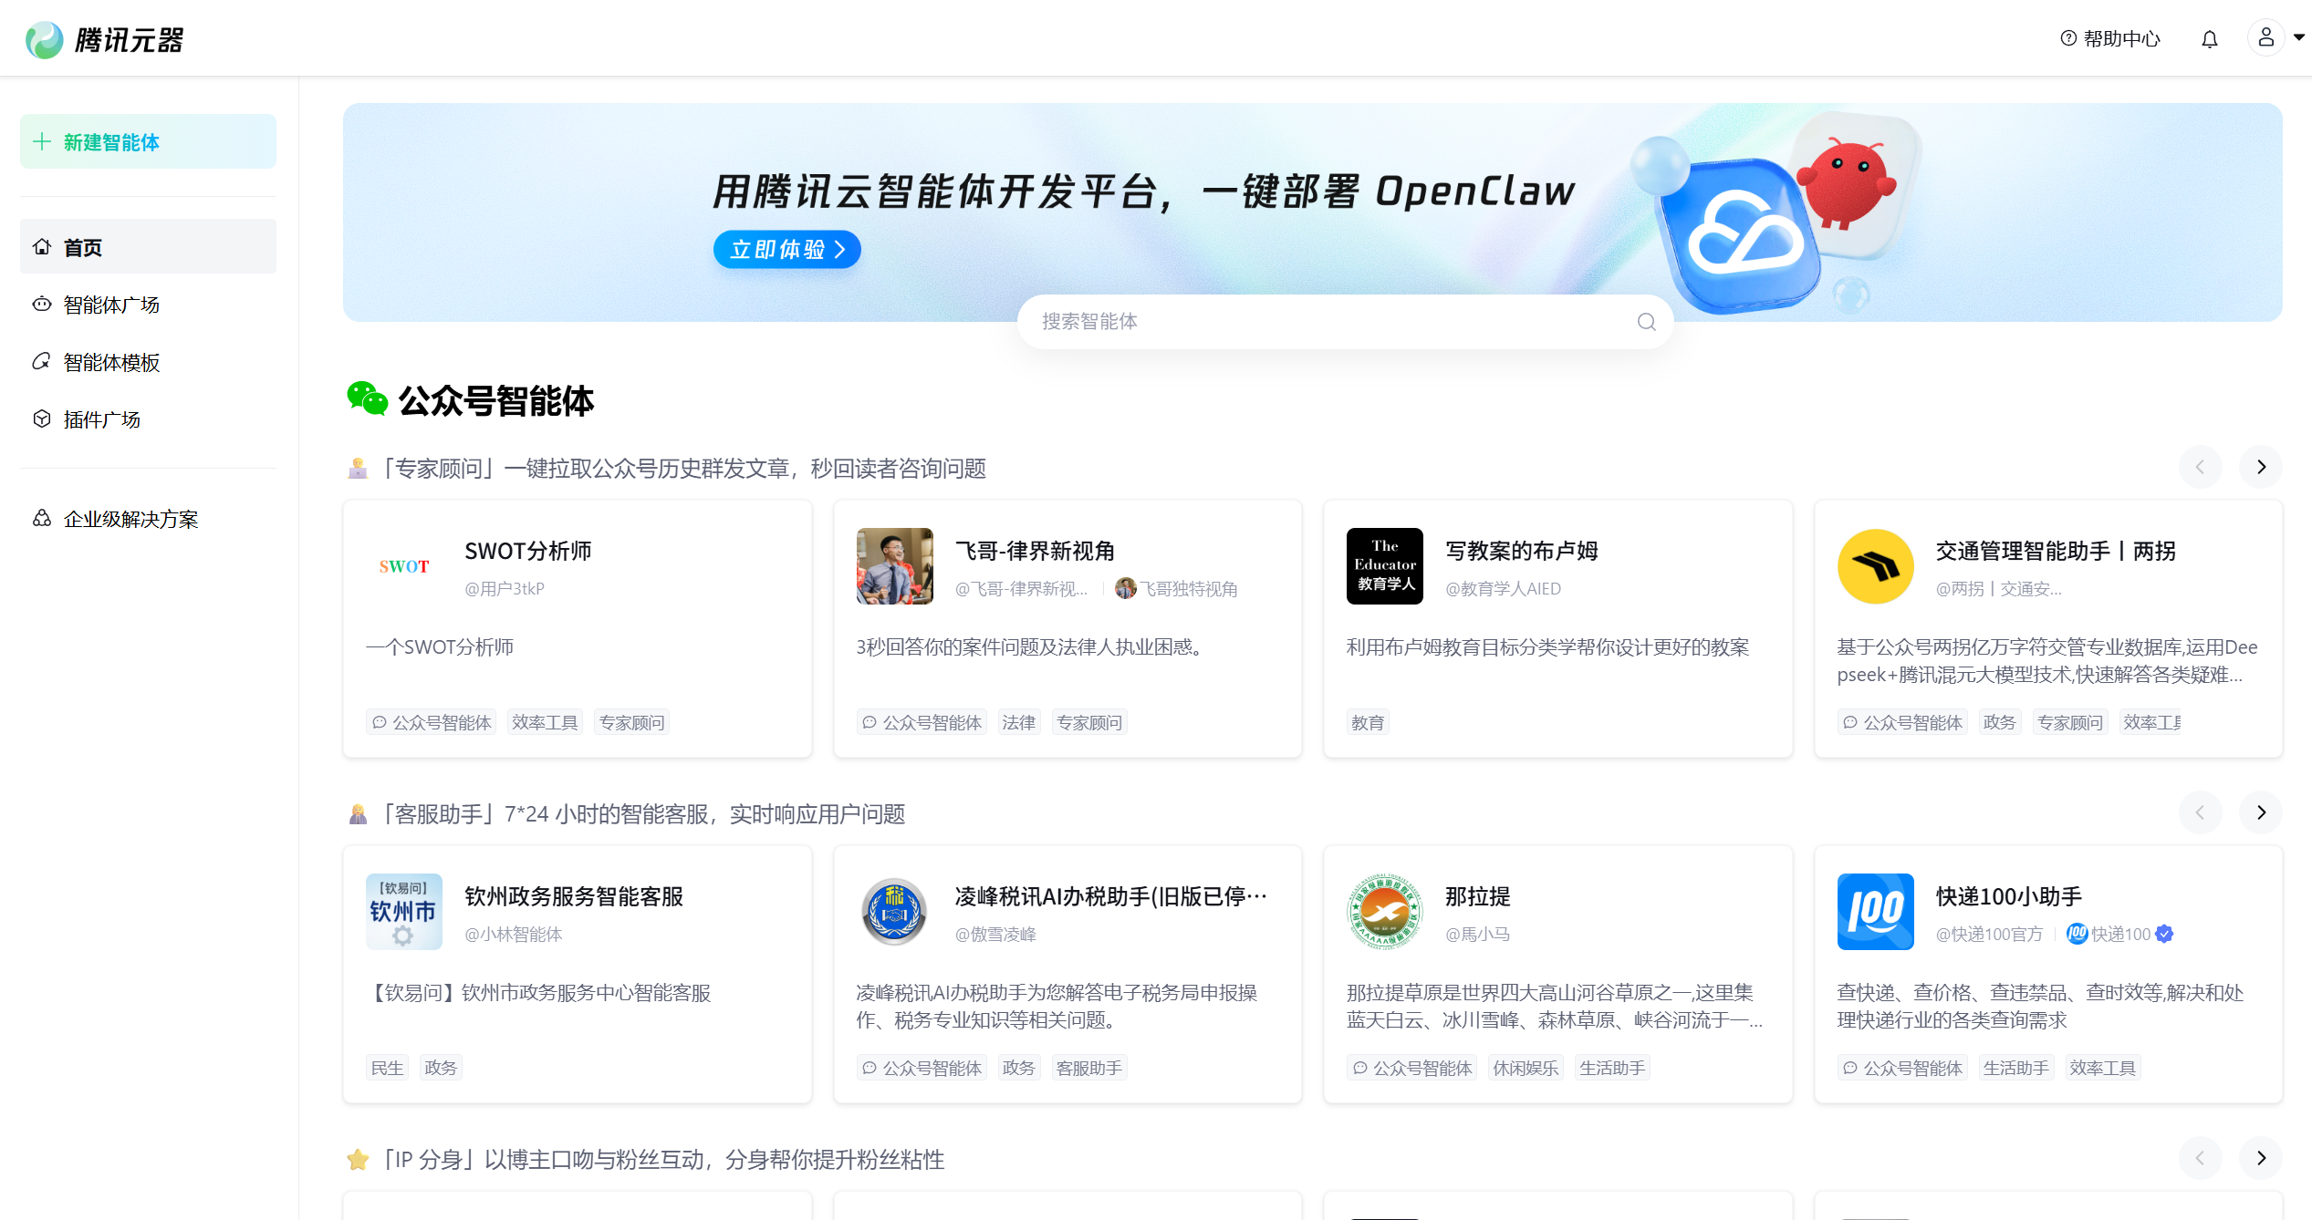The width and height of the screenshot is (2312, 1220).
Task: Next page arrow for IP 分身 row
Action: 2261,1158
